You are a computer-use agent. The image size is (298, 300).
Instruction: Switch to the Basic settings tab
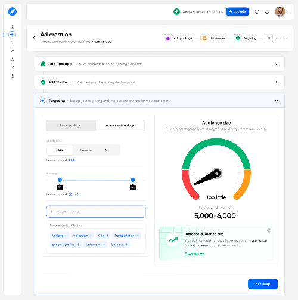70,125
